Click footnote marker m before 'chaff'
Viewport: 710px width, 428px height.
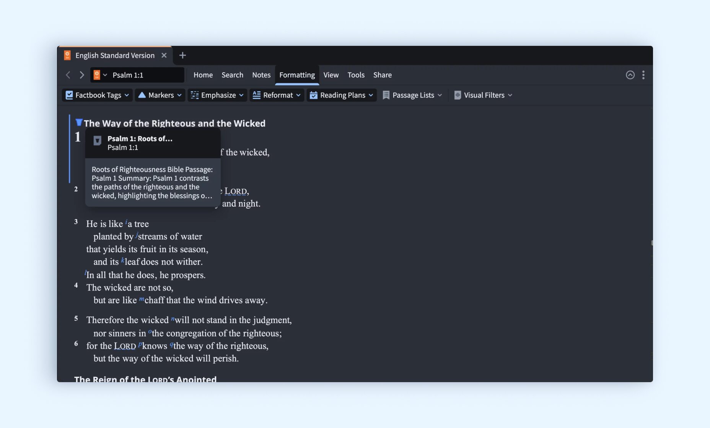coord(142,299)
